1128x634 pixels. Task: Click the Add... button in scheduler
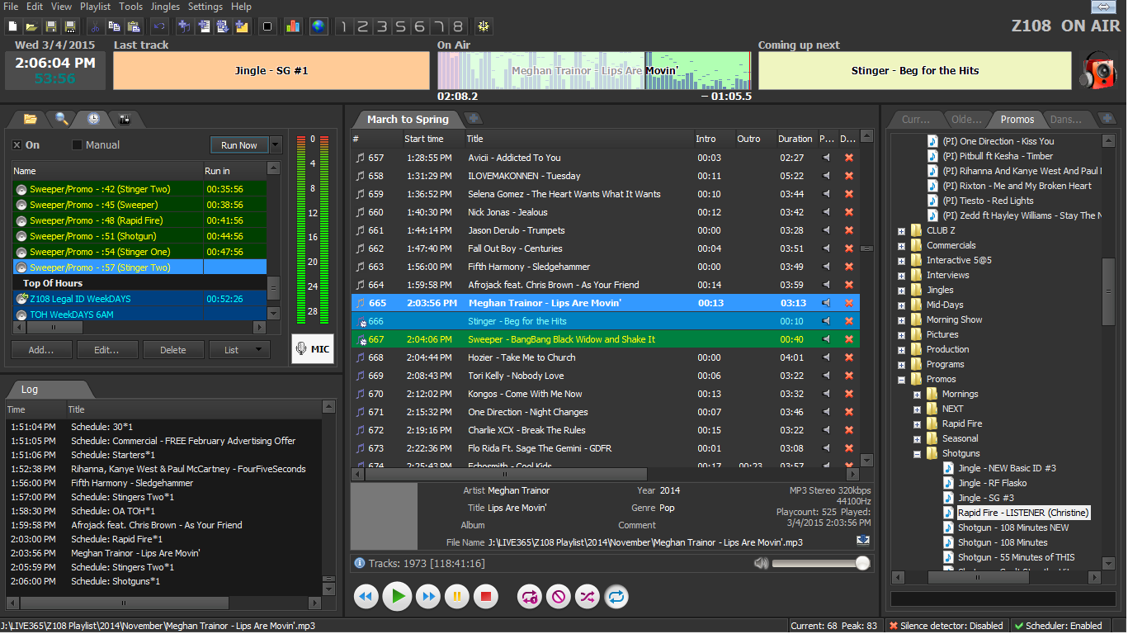(41, 350)
